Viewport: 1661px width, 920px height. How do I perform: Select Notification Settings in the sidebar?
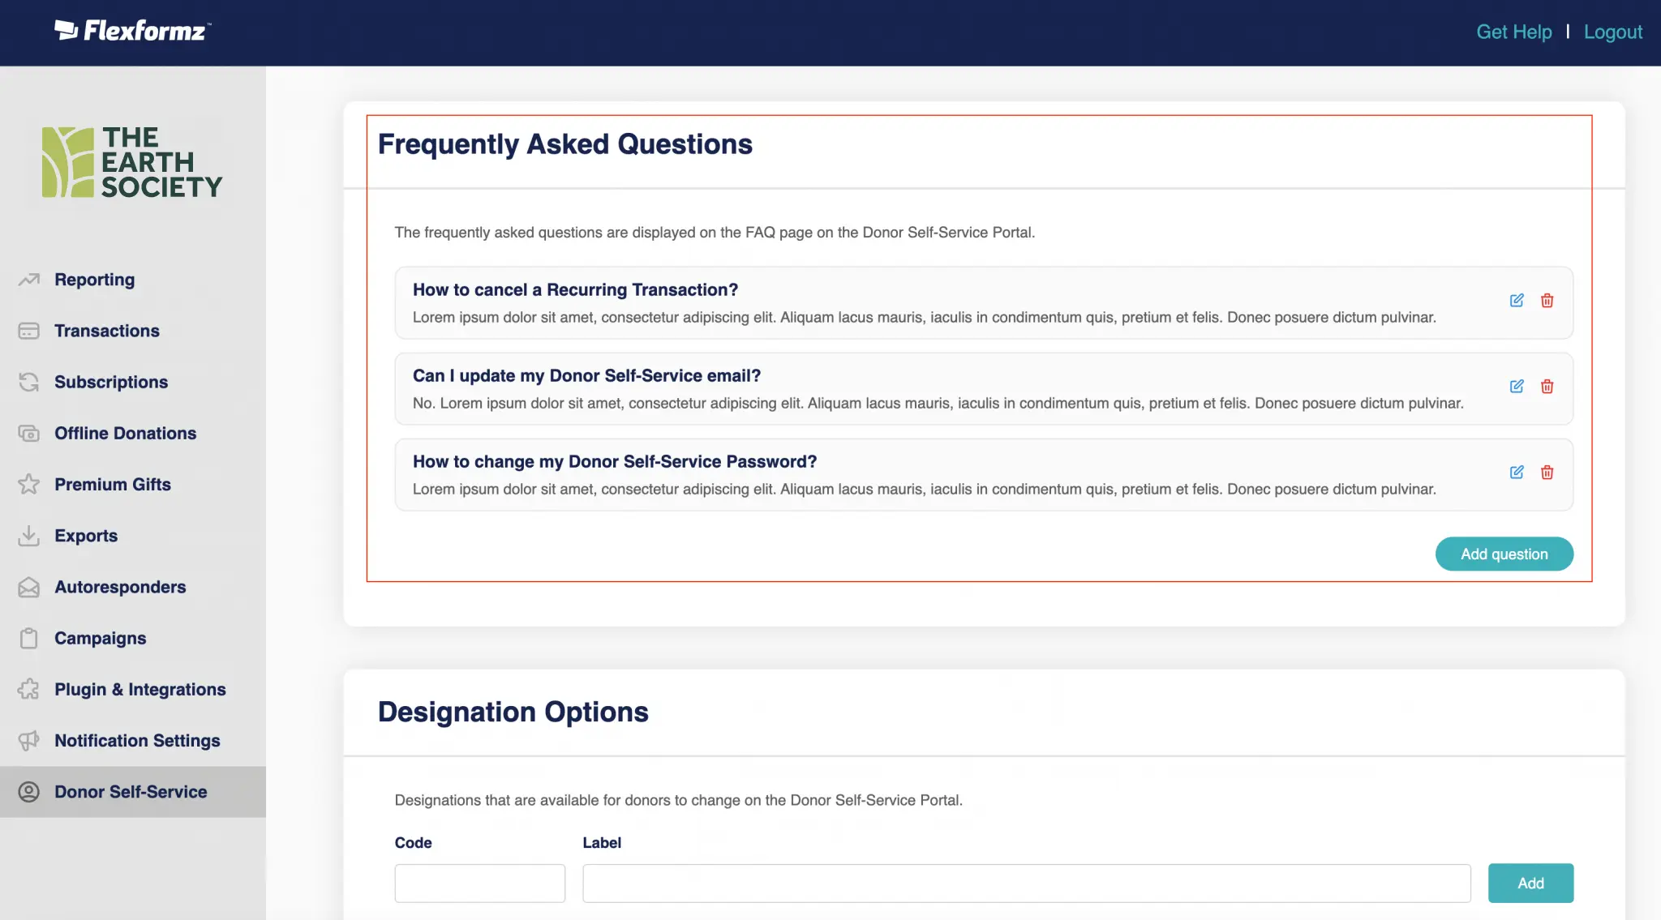(137, 741)
